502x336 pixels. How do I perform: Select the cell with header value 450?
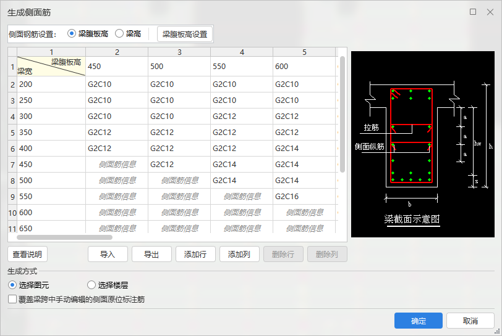point(116,67)
